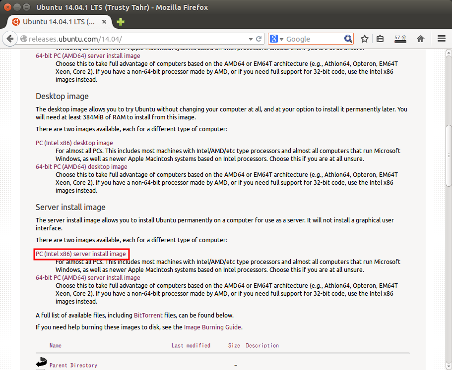
Task: Click the Parent Directory back-arrow icon
Action: 41,363
